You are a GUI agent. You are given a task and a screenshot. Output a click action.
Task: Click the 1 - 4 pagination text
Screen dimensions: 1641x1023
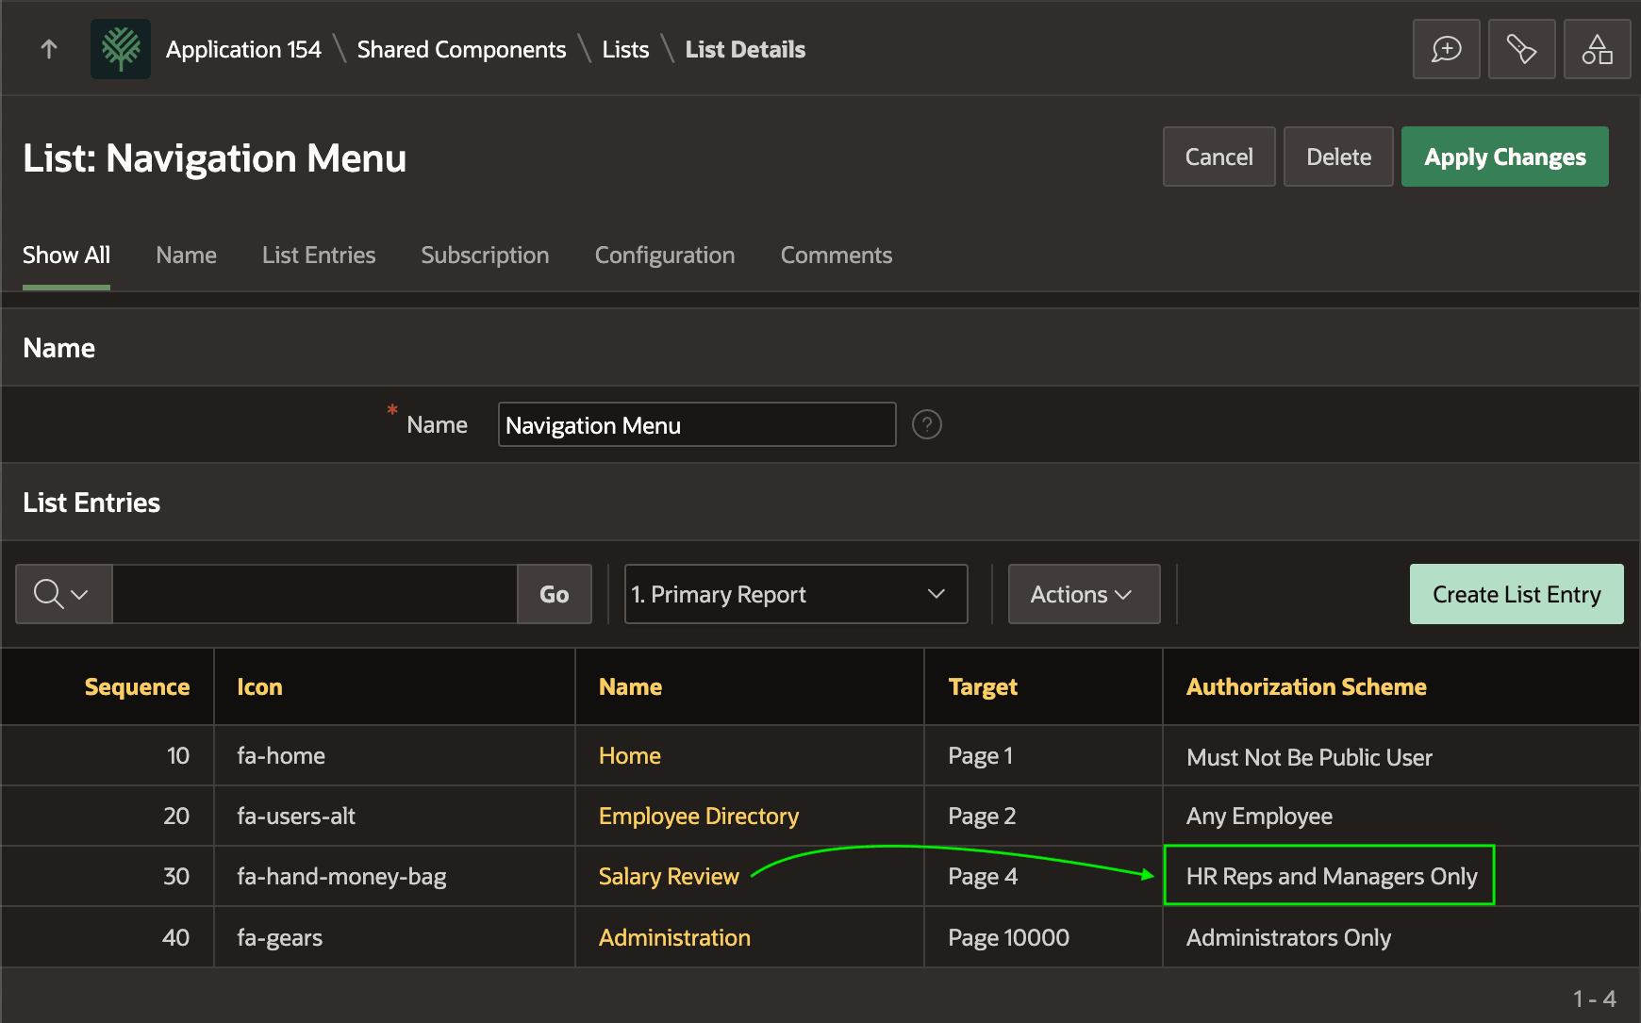point(1594,998)
